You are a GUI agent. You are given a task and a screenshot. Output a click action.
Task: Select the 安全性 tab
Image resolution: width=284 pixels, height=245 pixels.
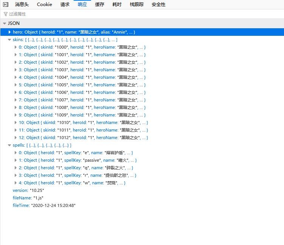coord(158,5)
